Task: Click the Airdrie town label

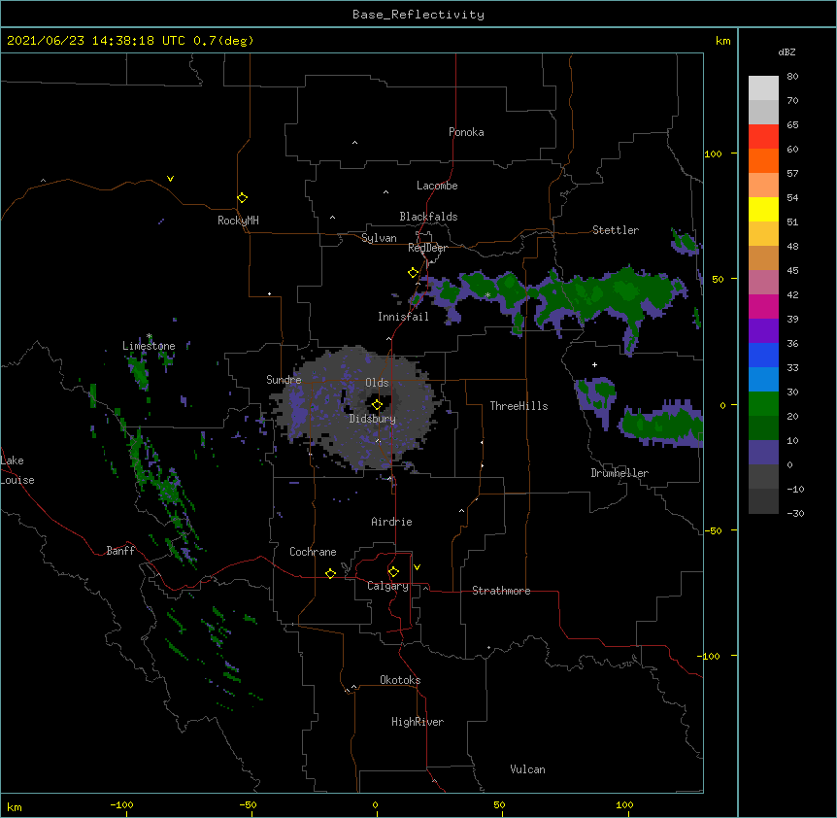Action: [x=391, y=522]
